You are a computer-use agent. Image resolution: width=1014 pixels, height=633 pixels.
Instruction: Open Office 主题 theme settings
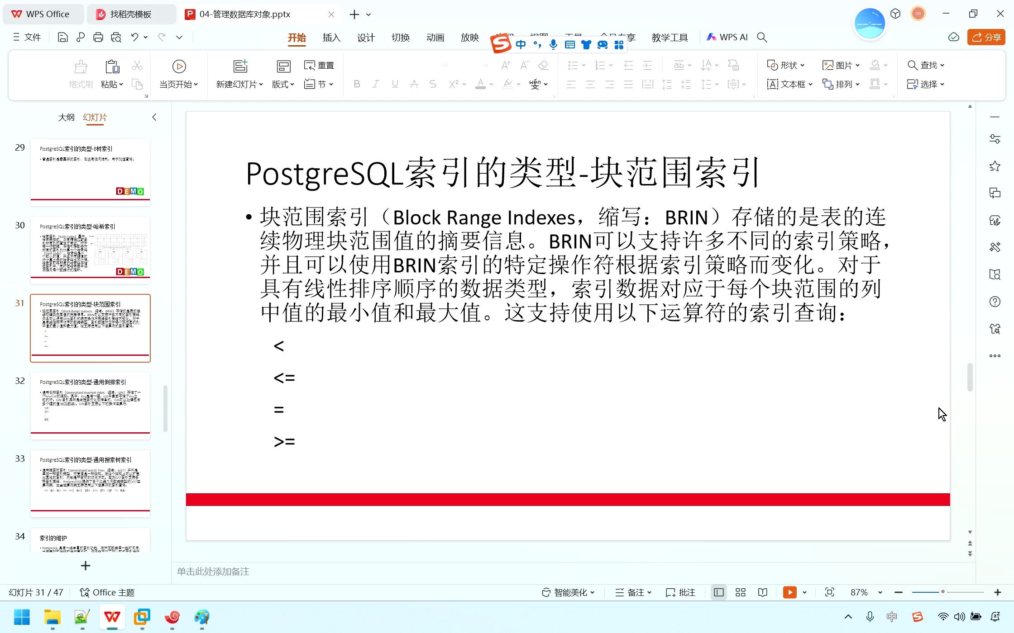coord(107,592)
